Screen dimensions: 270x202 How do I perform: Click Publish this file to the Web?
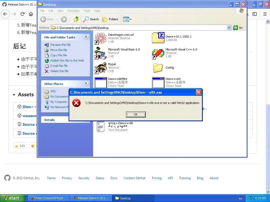pos(67,60)
